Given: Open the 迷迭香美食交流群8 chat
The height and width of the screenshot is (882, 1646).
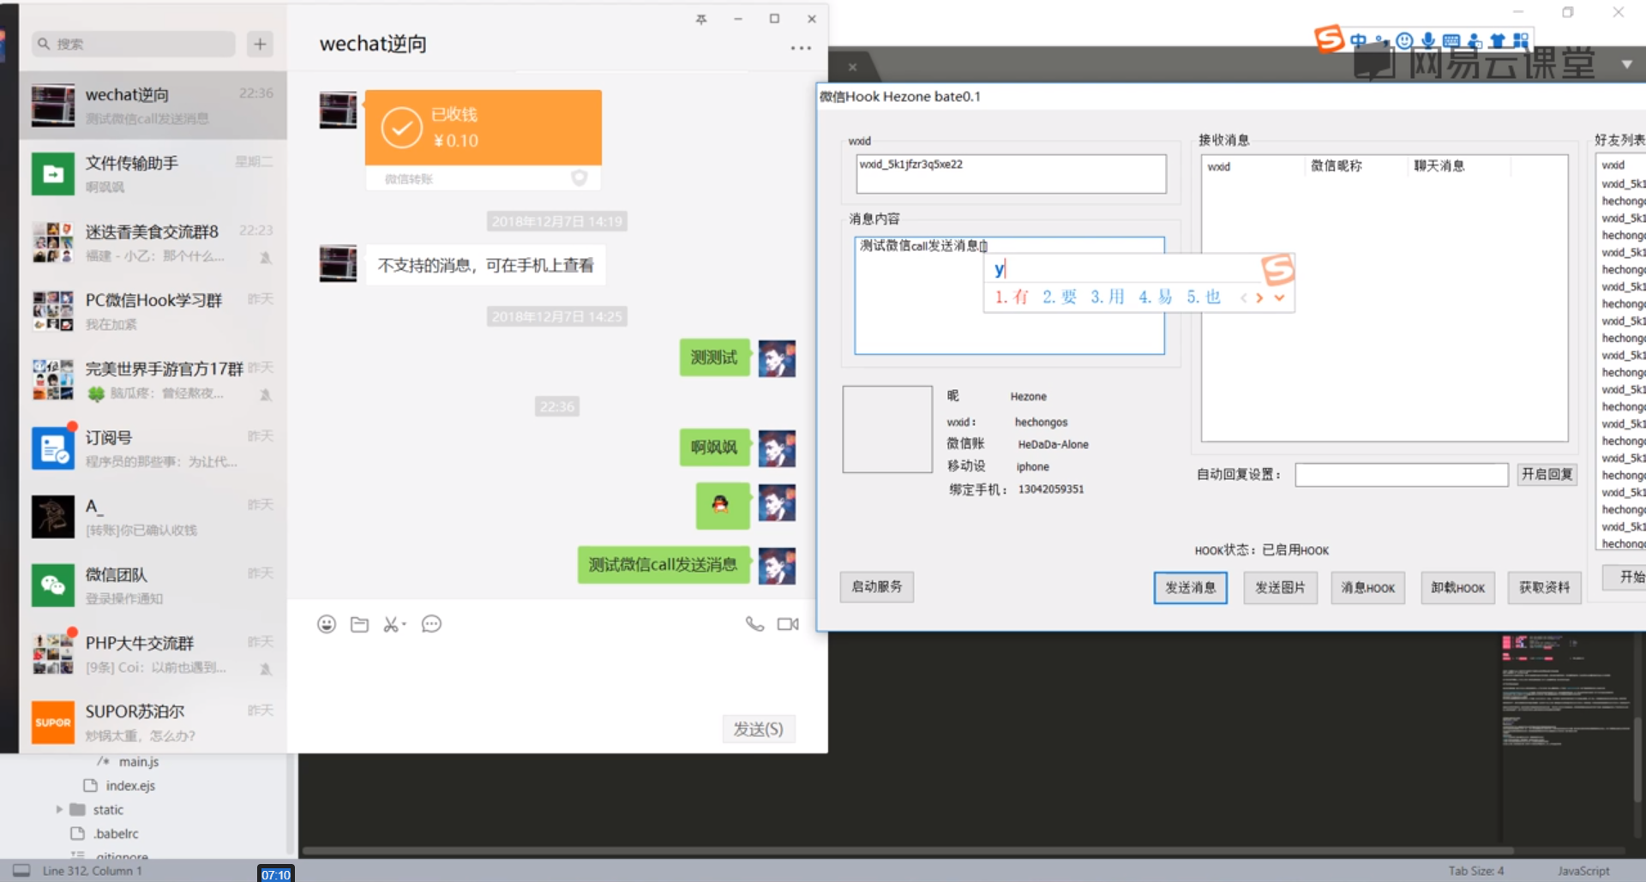Looking at the screenshot, I should click(x=153, y=243).
